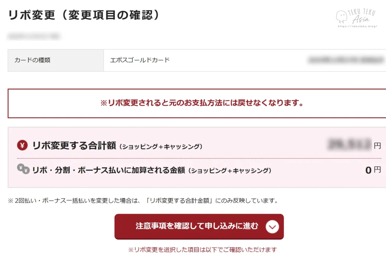Click the white chevron circle inside the red button

pyautogui.click(x=272, y=226)
